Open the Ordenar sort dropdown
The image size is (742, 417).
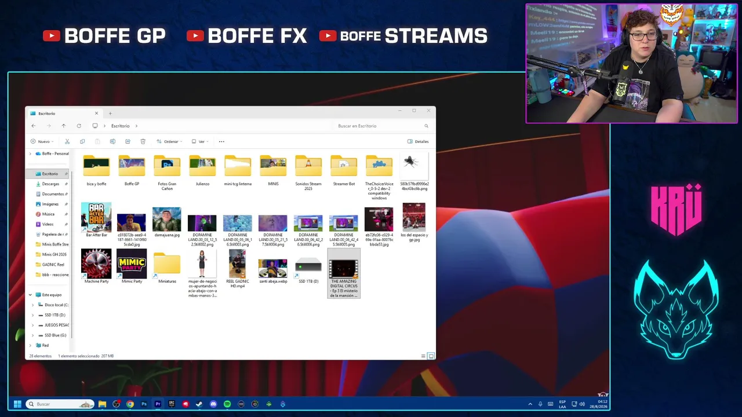(x=169, y=141)
